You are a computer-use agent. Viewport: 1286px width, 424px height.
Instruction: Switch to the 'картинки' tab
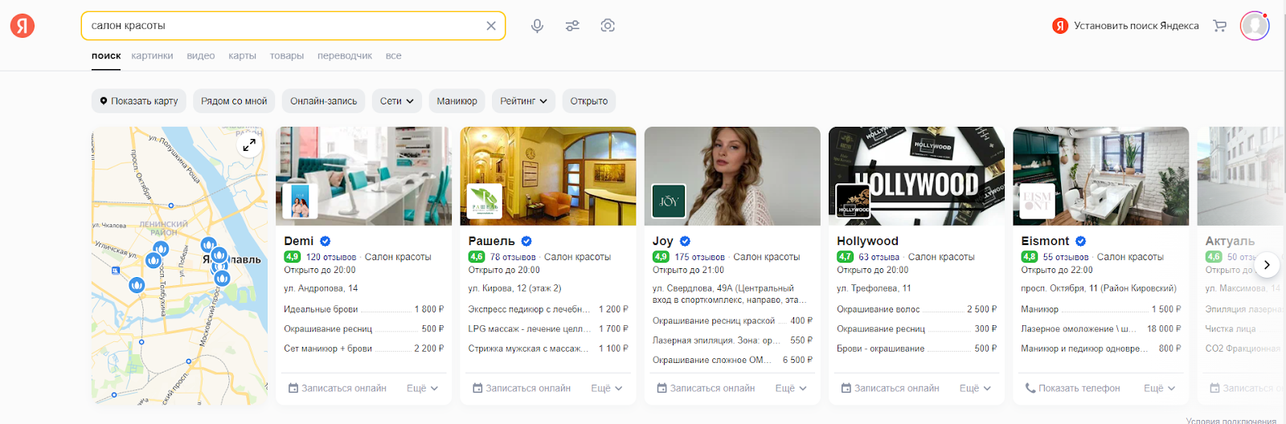[x=152, y=56]
